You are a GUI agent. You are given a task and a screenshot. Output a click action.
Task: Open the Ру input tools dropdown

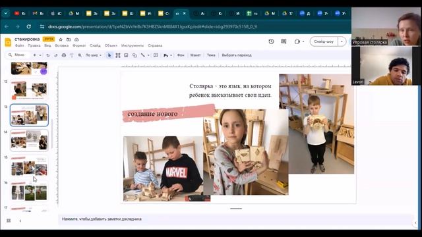(x=167, y=55)
